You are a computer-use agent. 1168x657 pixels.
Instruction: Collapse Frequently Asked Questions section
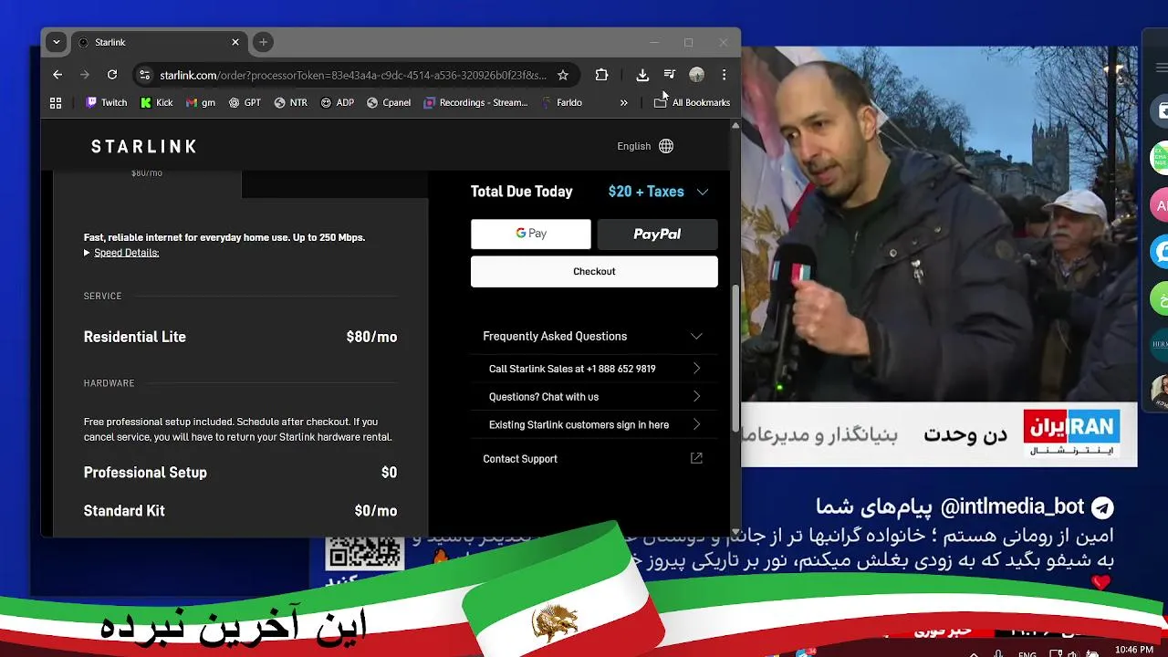tap(593, 337)
